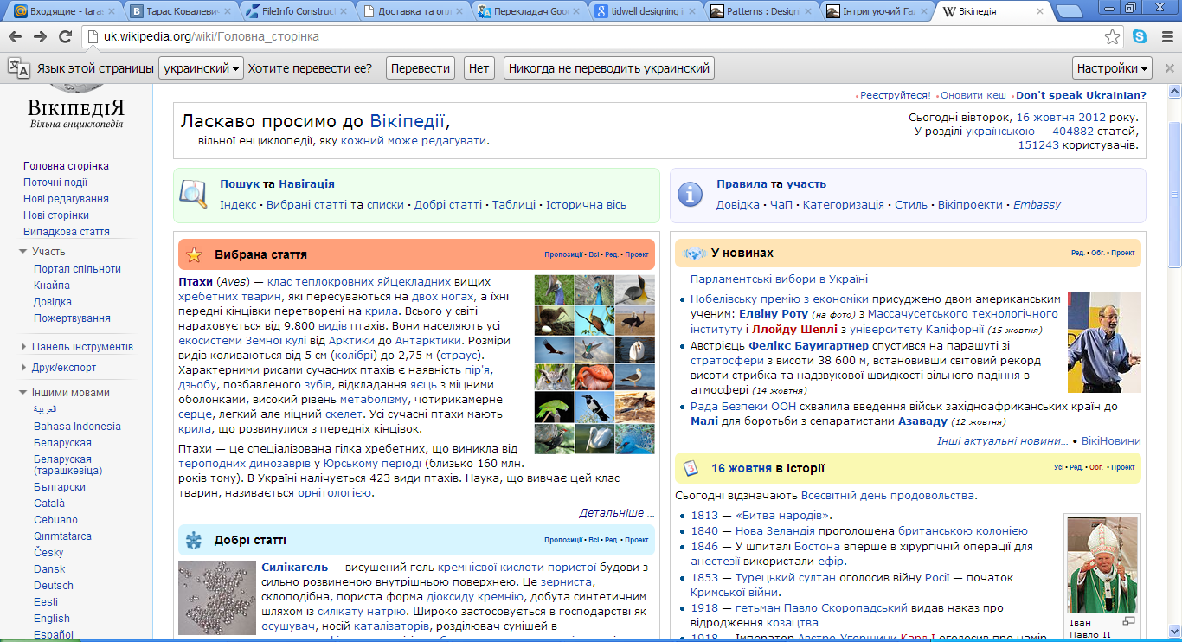The height and width of the screenshot is (642, 1182).
Task: Click the Оновити кеш link
Action: coord(973,95)
